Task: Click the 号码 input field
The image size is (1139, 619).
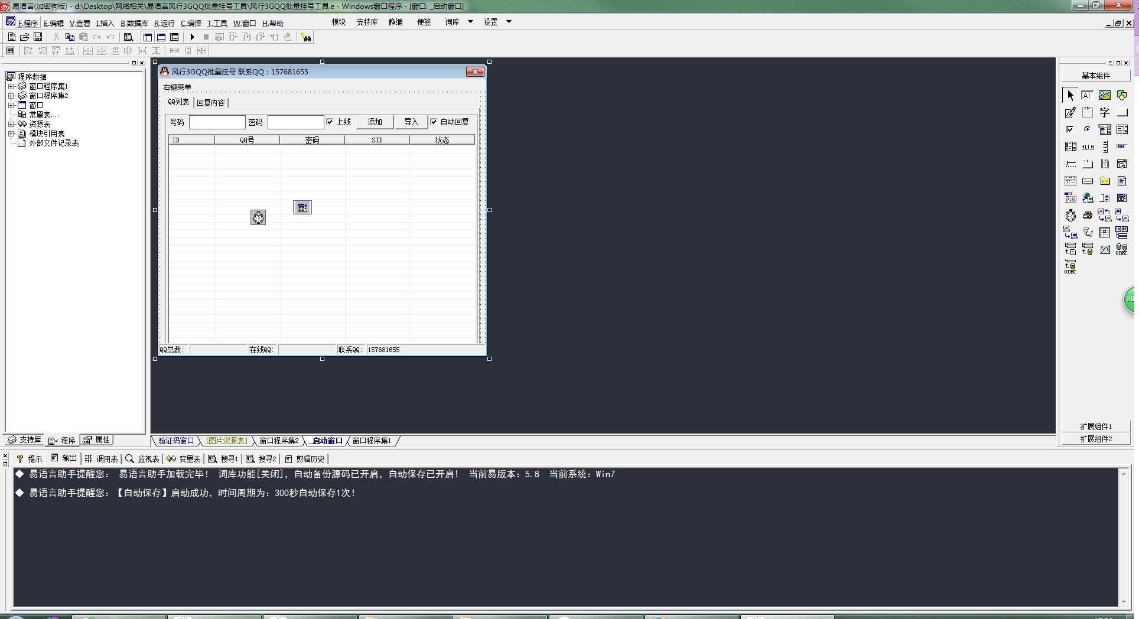Action: point(217,122)
